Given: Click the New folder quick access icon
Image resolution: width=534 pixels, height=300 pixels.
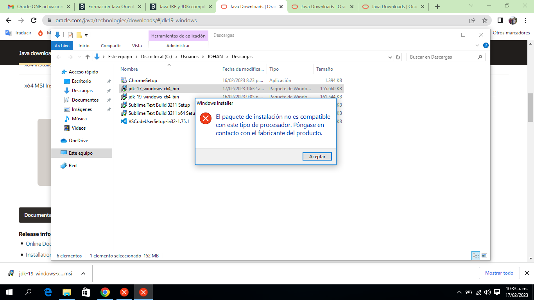Looking at the screenshot, I should 79,35.
